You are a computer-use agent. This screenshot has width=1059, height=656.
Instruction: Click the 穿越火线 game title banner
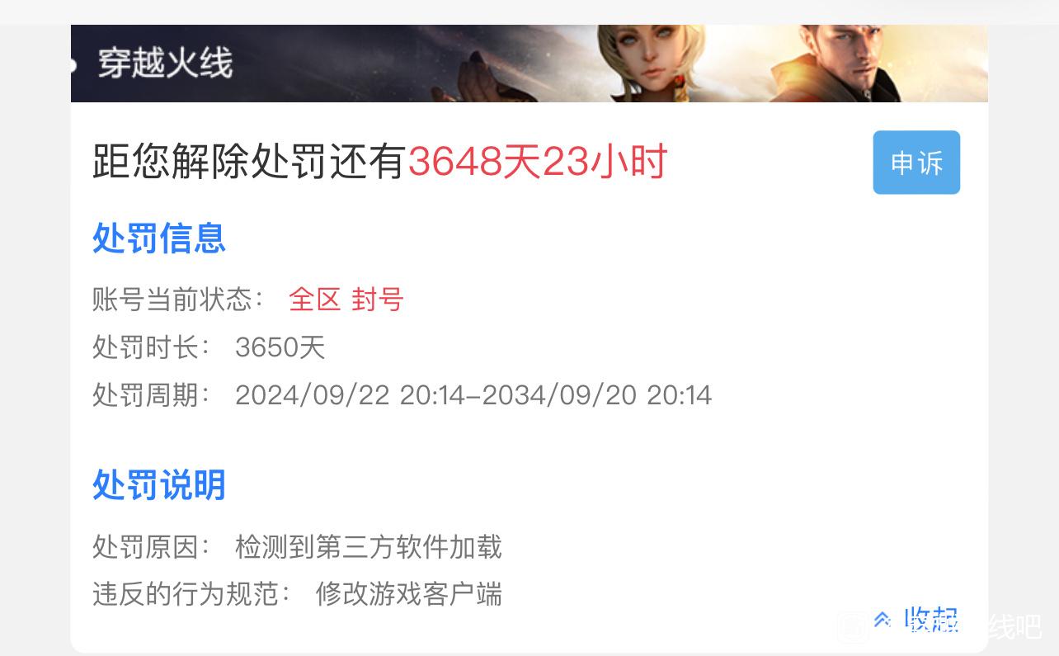click(x=165, y=64)
